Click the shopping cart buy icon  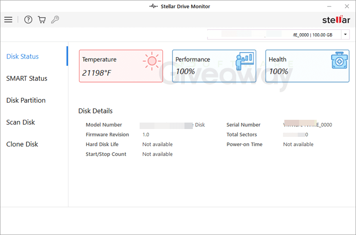42,20
